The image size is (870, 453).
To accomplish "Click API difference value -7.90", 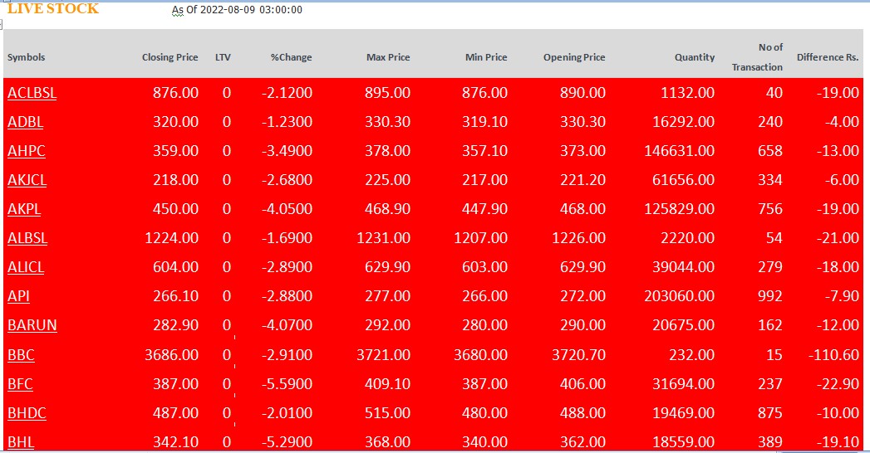I will coord(842,295).
